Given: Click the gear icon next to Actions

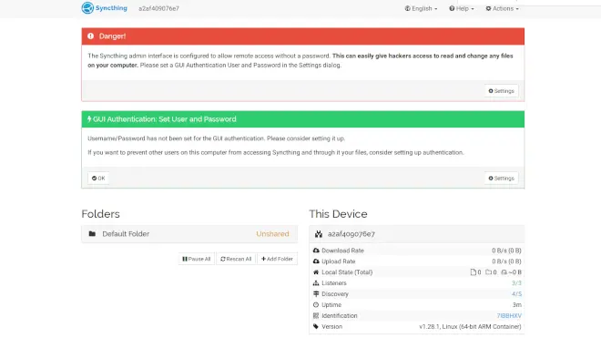Looking at the screenshot, I should point(488,8).
